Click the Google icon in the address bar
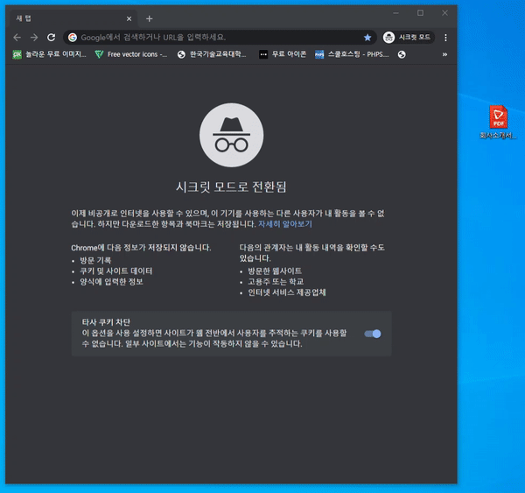This screenshot has width=525, height=493. pyautogui.click(x=73, y=37)
